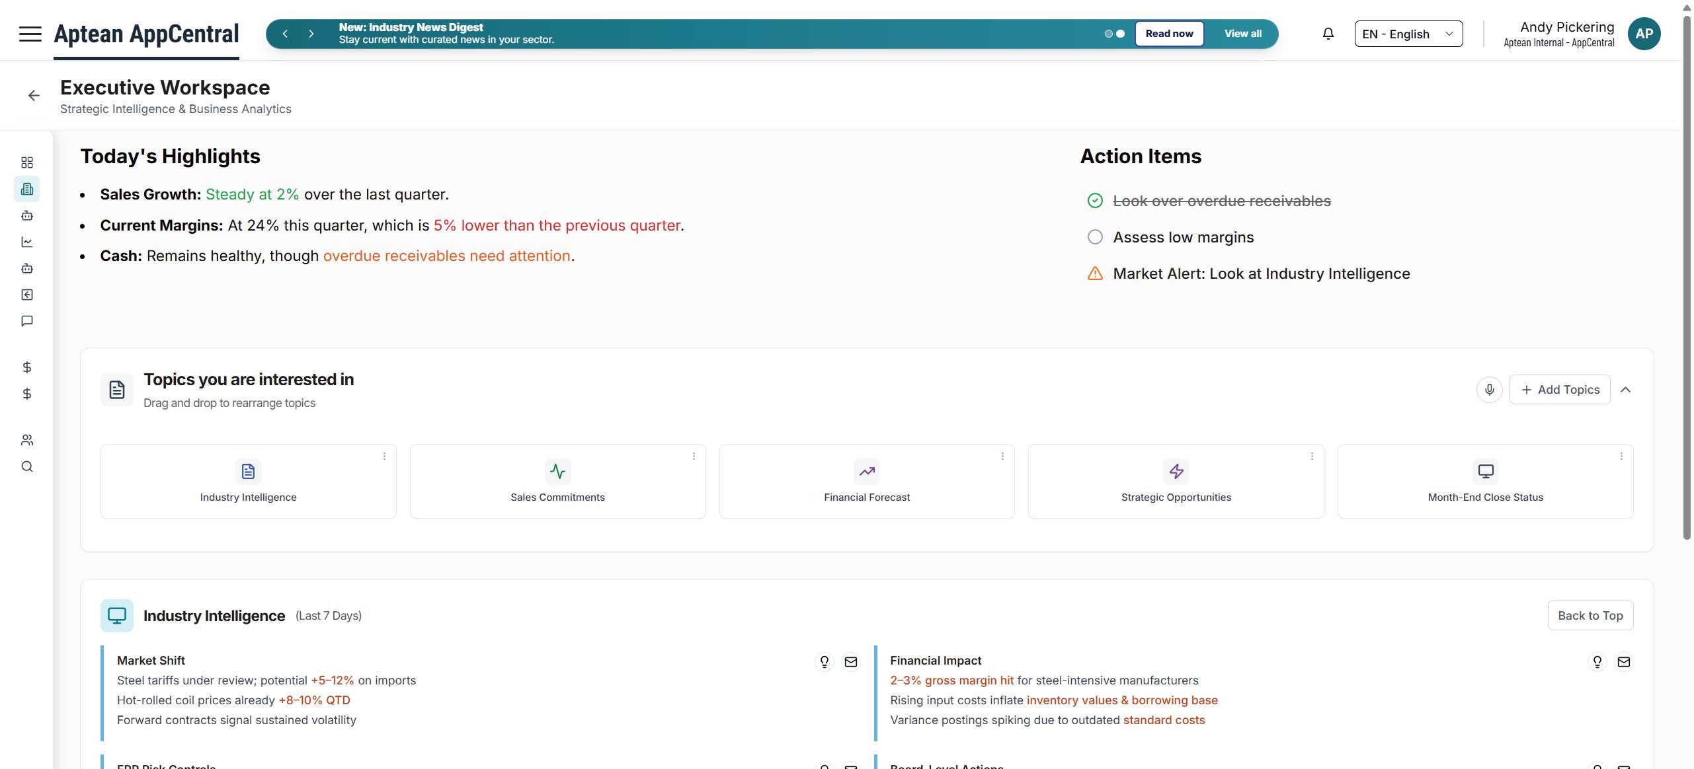
Task: Click the notifications bell icon
Action: [x=1328, y=34]
